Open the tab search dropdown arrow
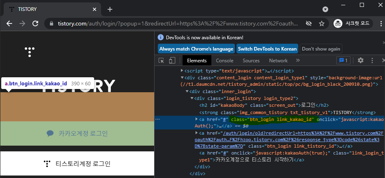This screenshot has width=385, height=178. pos(325,9)
